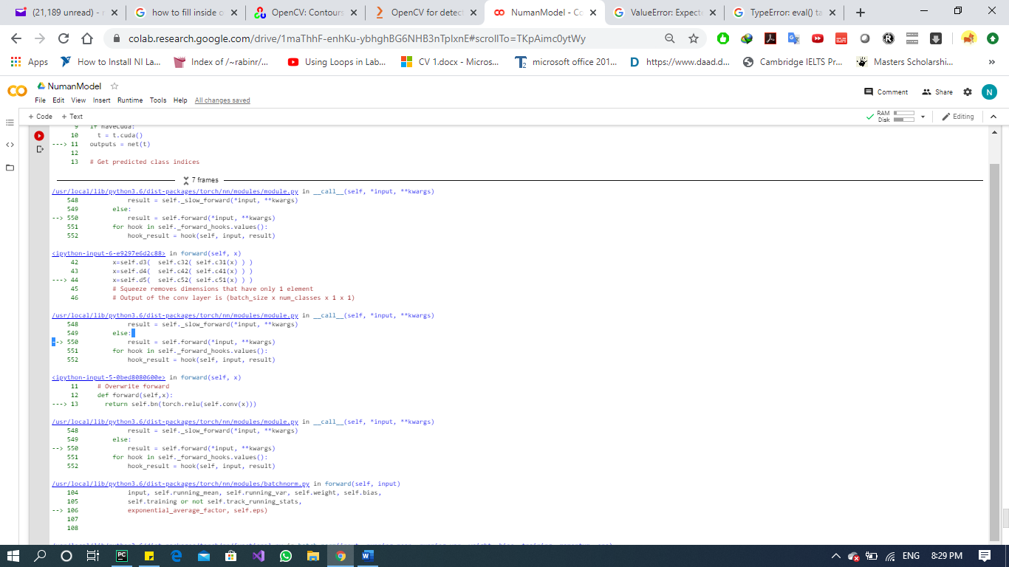Open the Tools menu
The height and width of the screenshot is (567, 1009).
158,100
